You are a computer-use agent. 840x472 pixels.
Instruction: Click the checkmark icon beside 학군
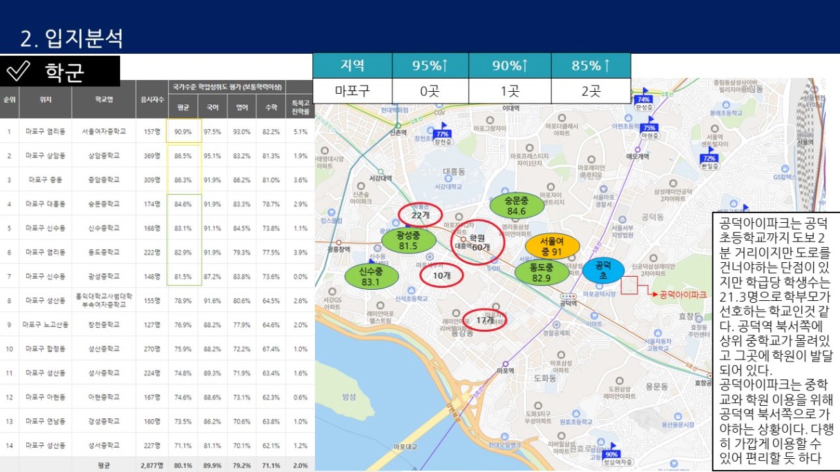[18, 71]
